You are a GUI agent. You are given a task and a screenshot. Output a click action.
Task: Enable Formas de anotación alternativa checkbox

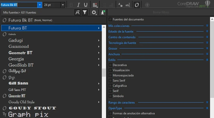[x=110, y=113]
